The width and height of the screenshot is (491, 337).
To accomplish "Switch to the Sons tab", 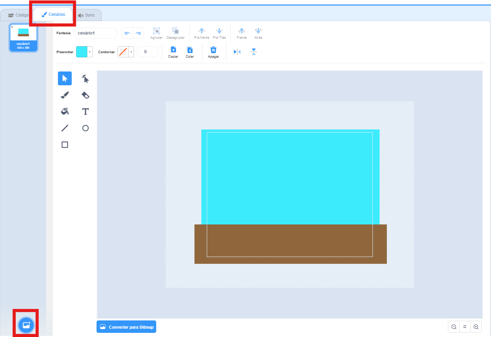I will (87, 15).
